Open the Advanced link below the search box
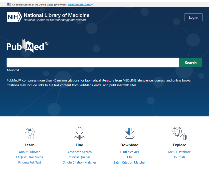The height and width of the screenshot is (170, 209). coord(13,70)
